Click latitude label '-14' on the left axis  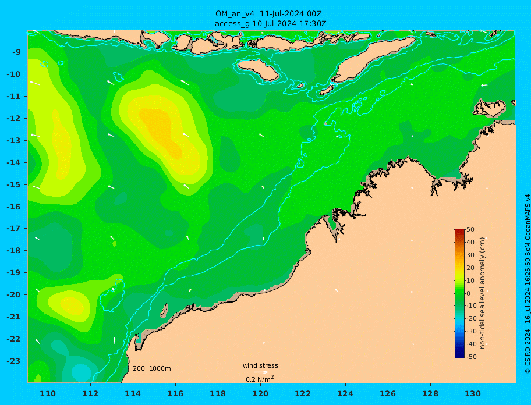pos(14,163)
